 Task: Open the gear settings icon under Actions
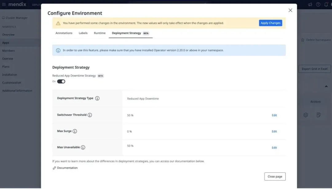coord(306,115)
